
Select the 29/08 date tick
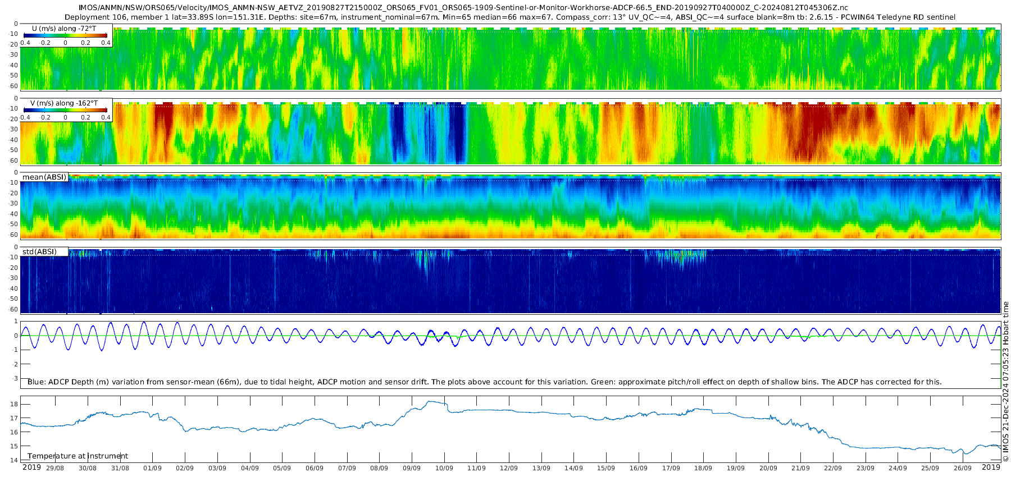[x=55, y=469]
